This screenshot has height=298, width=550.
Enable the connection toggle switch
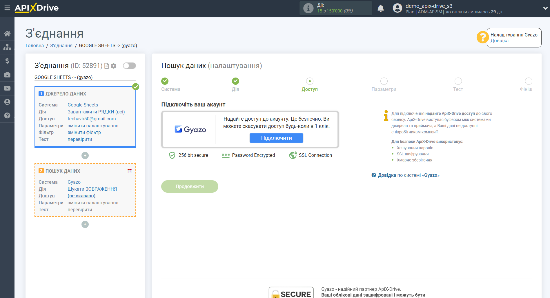coord(129,66)
